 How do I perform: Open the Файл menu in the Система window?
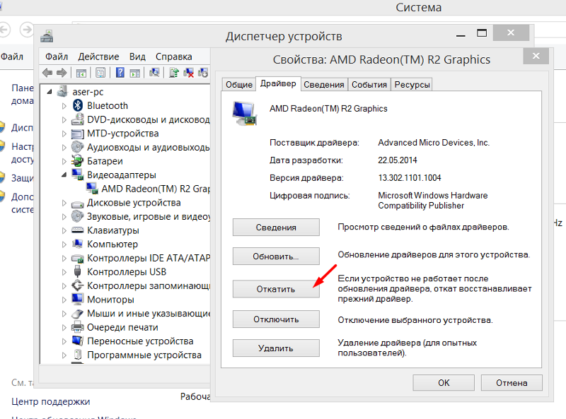pos(12,57)
